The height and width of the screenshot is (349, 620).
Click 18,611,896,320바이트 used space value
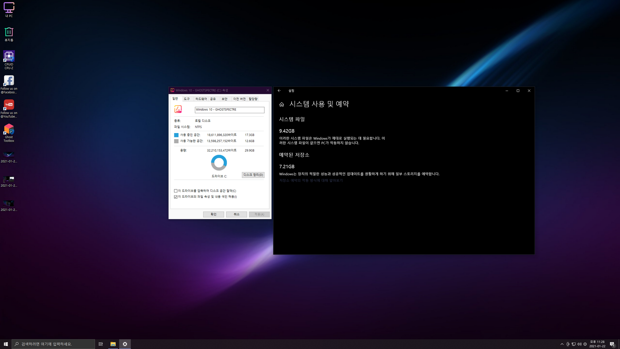222,135
